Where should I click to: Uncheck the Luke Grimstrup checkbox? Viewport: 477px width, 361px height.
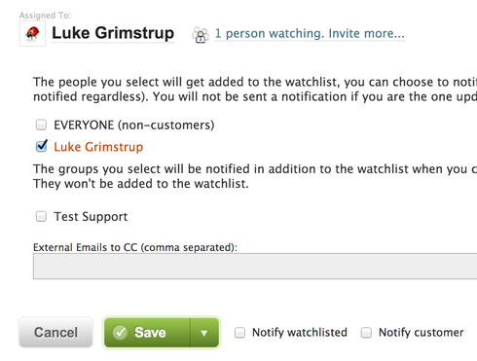click(x=41, y=146)
